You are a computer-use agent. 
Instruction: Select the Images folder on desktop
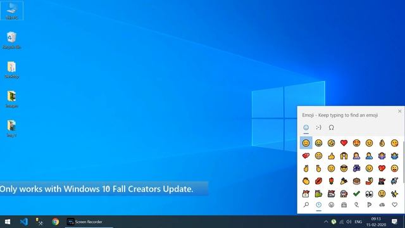tap(11, 99)
